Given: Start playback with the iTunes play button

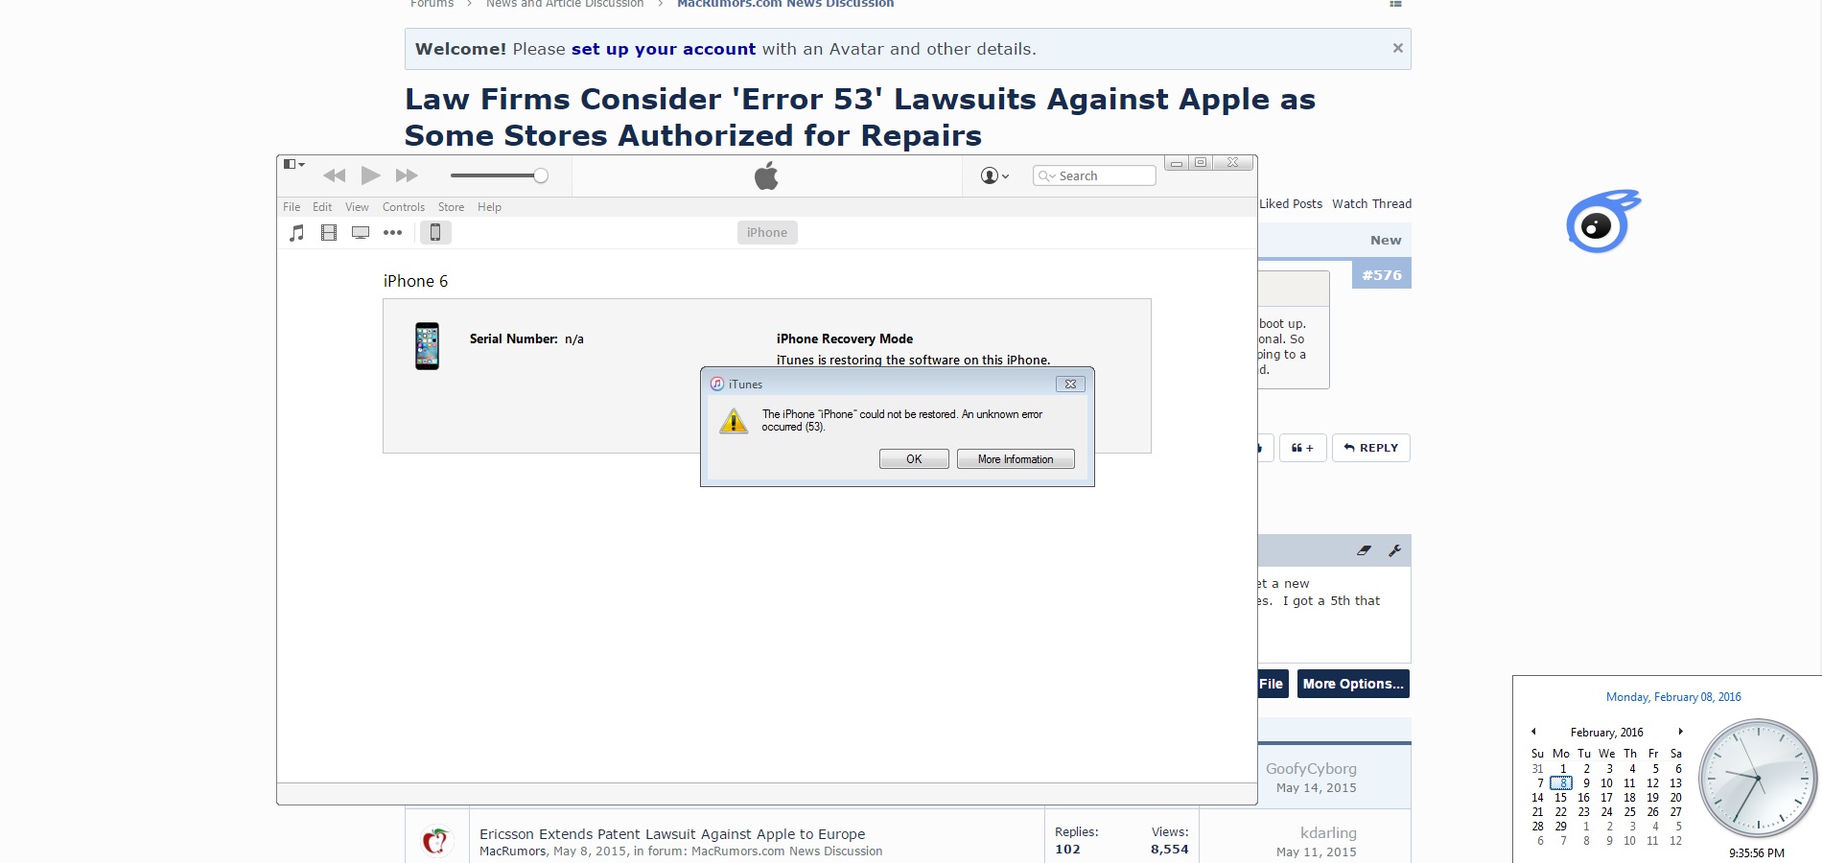Looking at the screenshot, I should coord(370,175).
